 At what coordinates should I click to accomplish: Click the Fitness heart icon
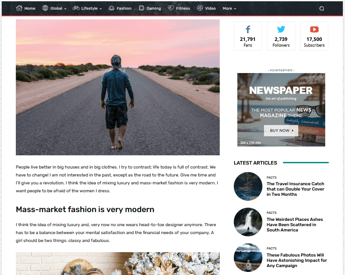[x=171, y=8]
